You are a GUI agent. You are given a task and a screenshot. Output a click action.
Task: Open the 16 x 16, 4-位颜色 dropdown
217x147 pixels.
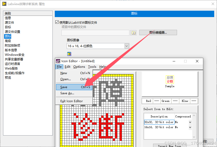(x=127, y=46)
